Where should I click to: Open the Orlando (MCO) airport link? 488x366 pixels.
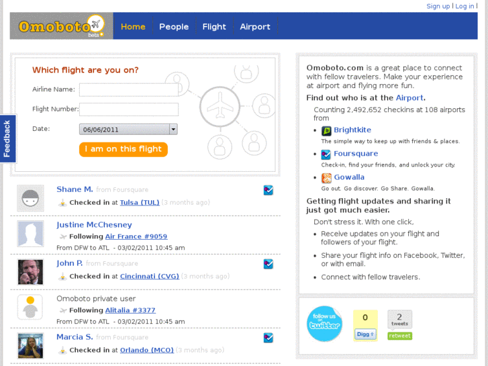[x=147, y=350]
